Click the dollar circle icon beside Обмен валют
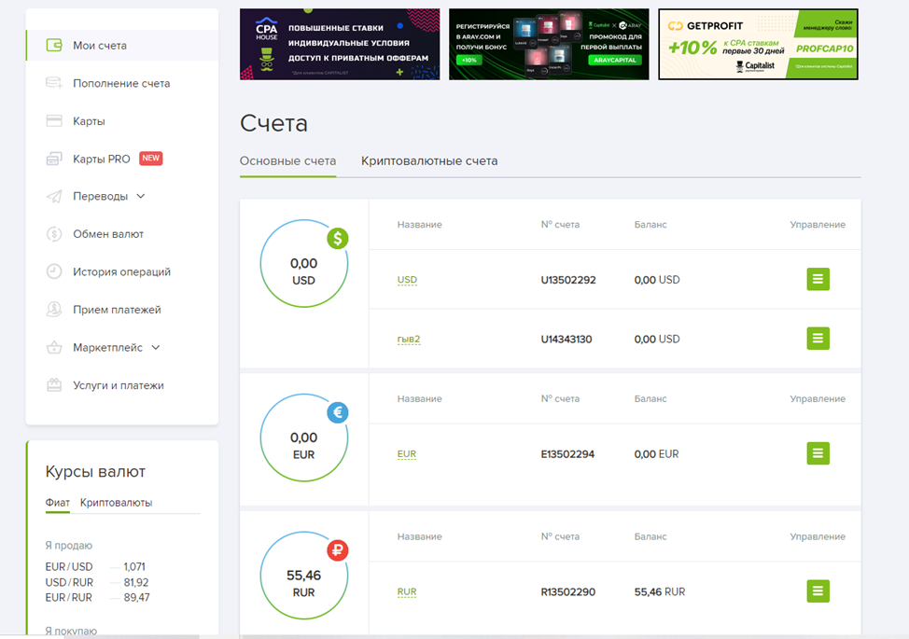The height and width of the screenshot is (639, 909). click(54, 234)
